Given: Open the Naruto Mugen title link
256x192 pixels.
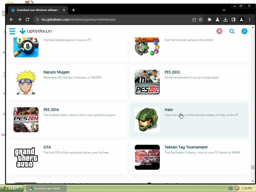Looking at the screenshot, I should click(x=56, y=72).
